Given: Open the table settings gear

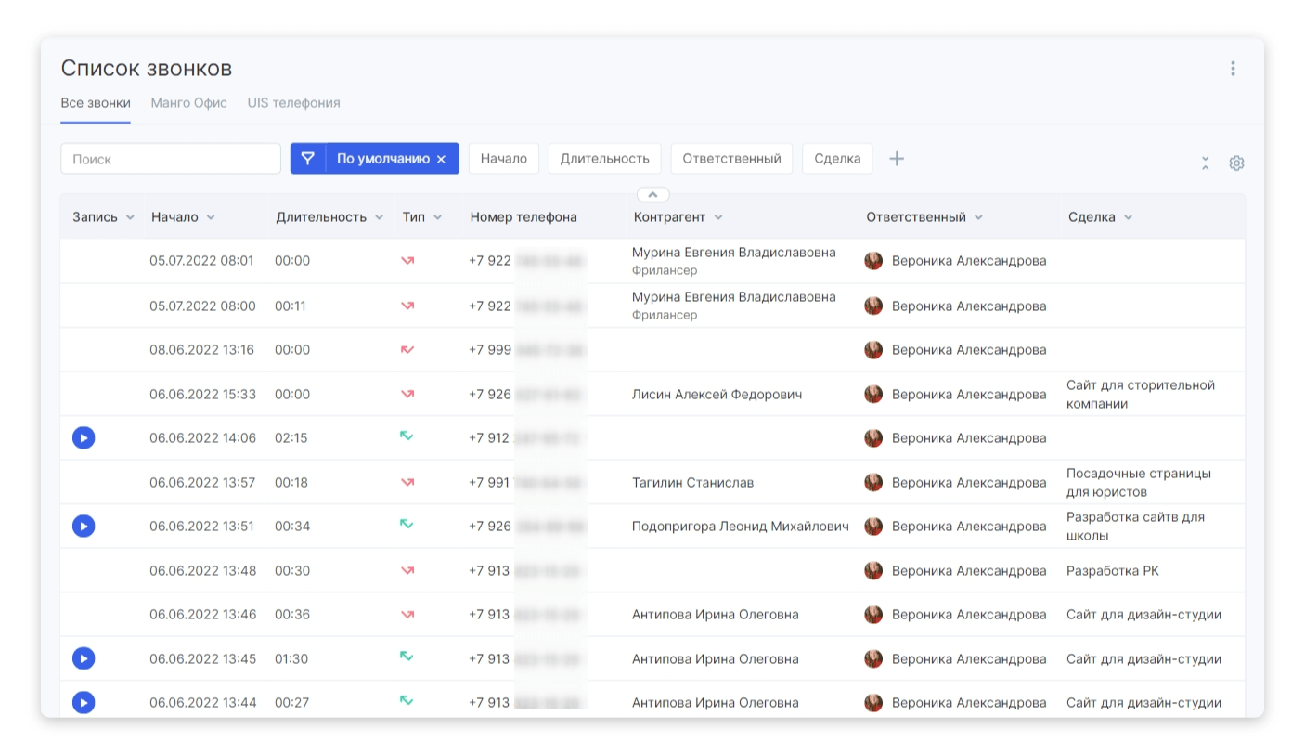Looking at the screenshot, I should (x=1237, y=162).
